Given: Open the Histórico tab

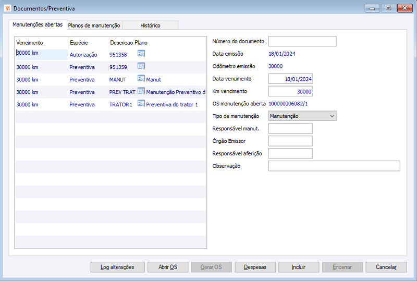Looking at the screenshot, I should tap(150, 25).
